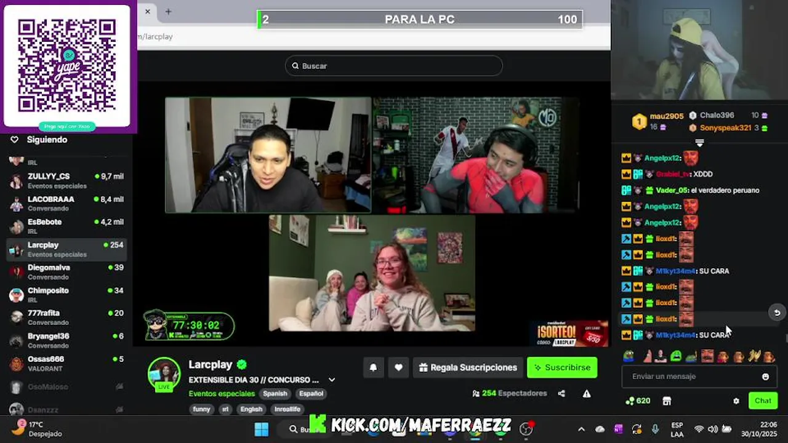Click the irl tag
This screenshot has width=788, height=443.
(x=225, y=409)
